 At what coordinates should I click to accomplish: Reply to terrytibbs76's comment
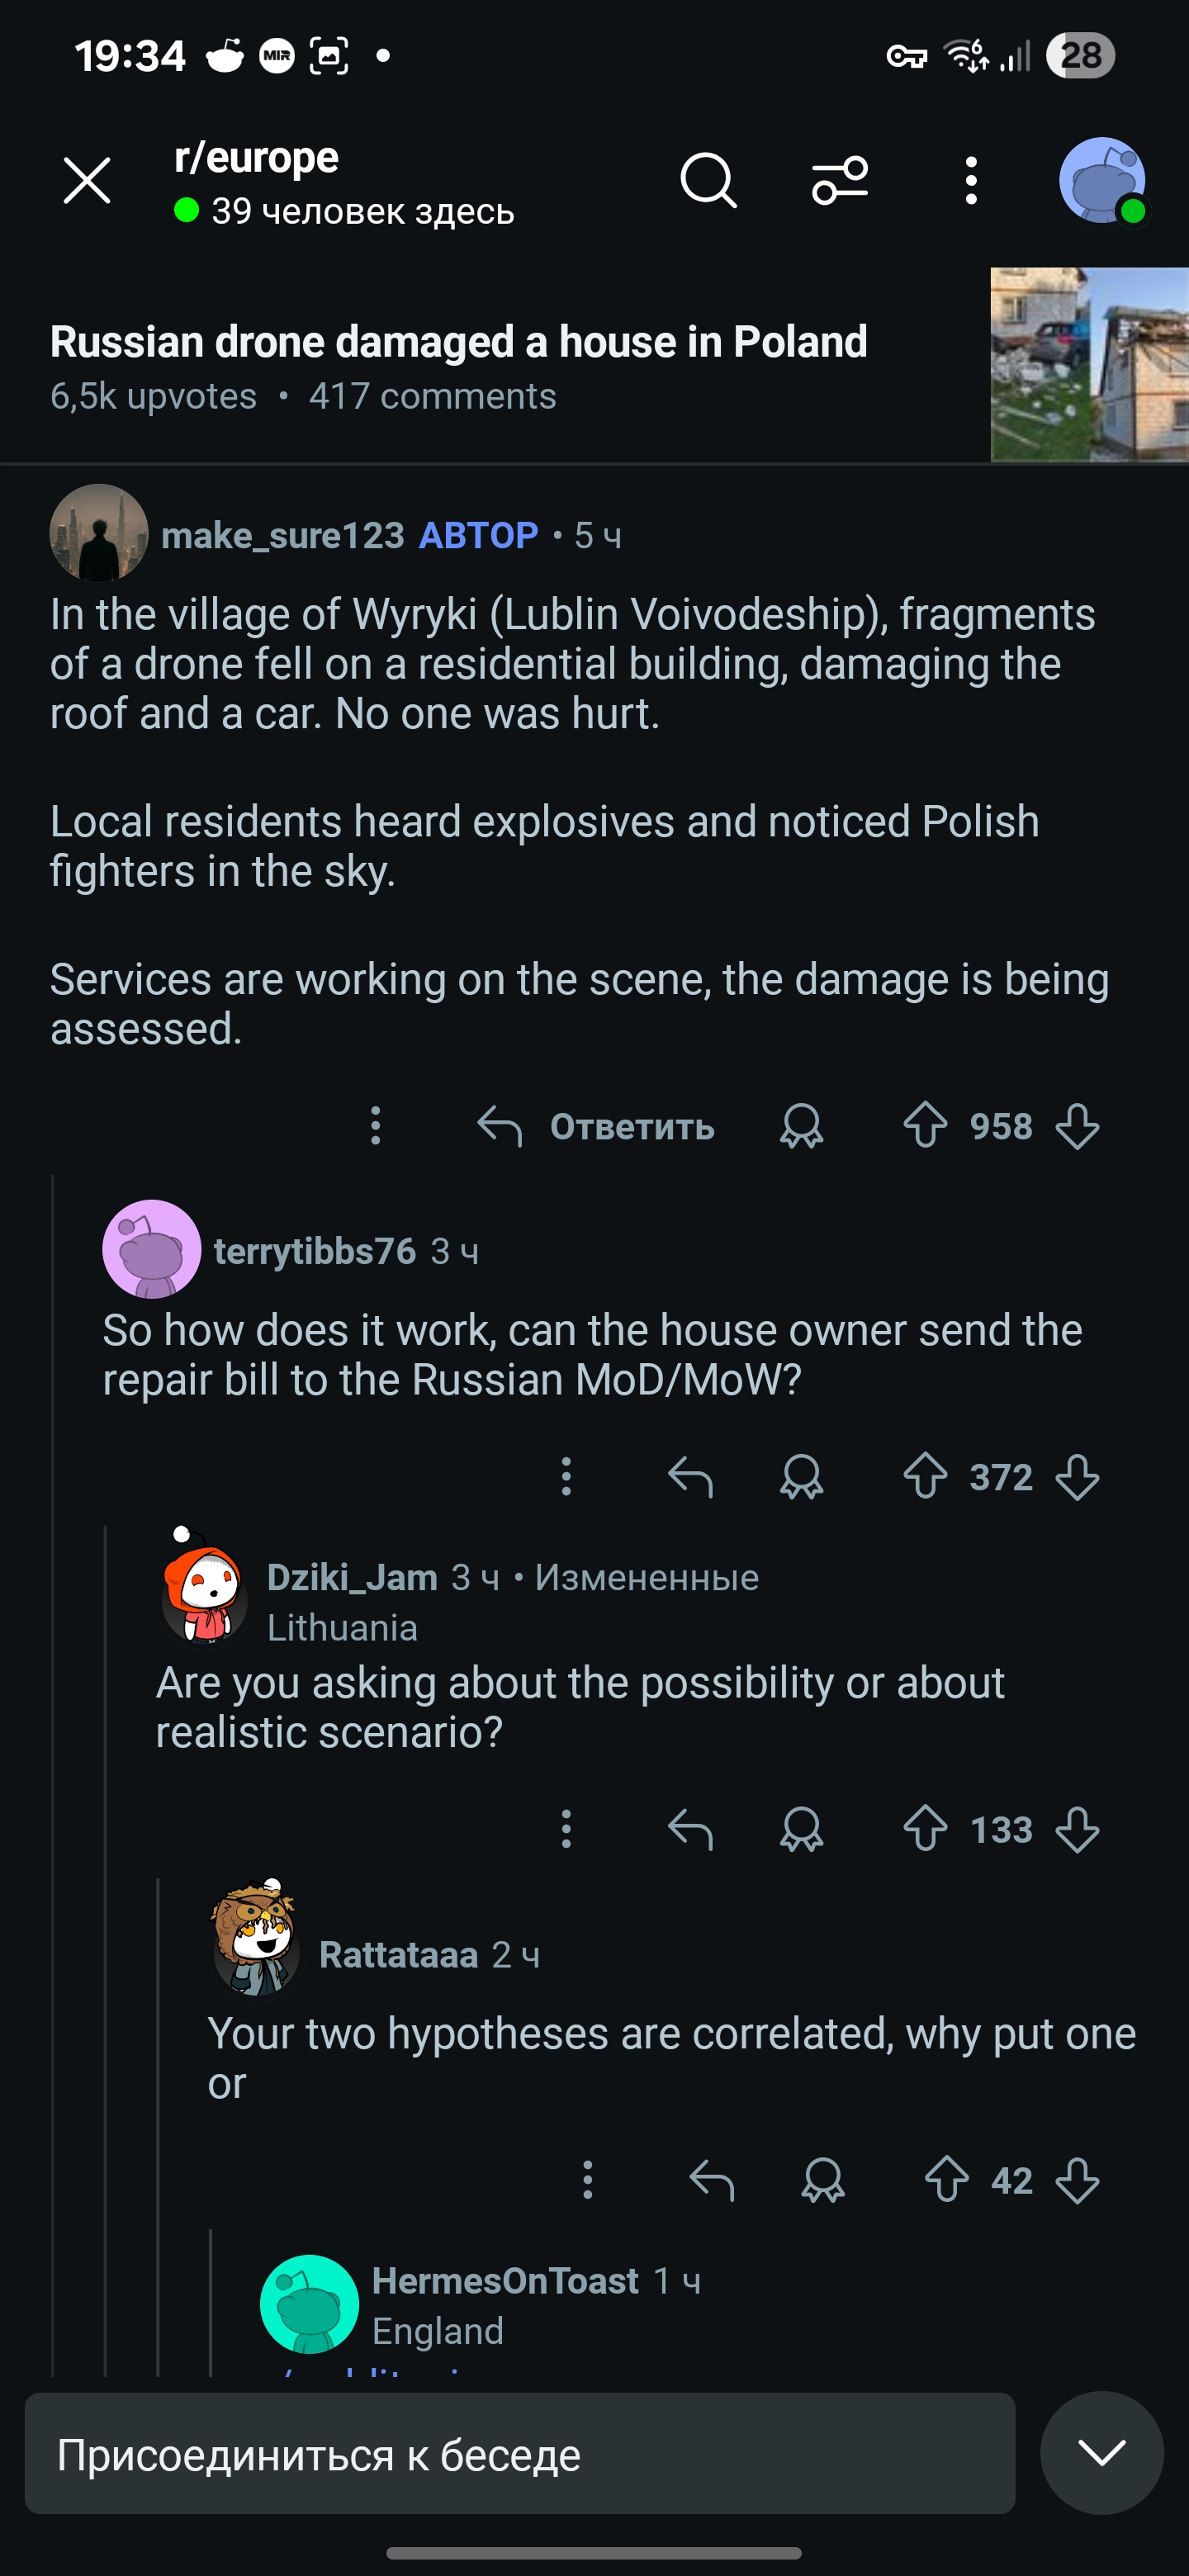[690, 1477]
